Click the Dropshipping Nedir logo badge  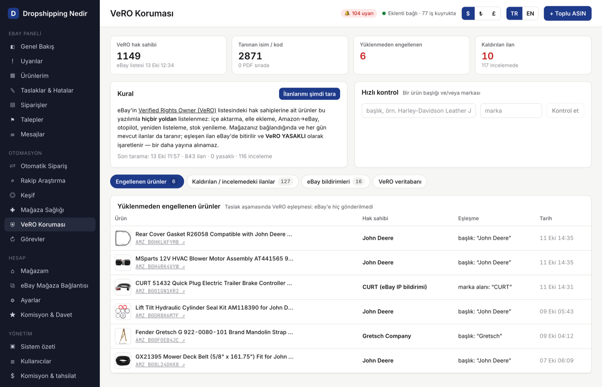(13, 14)
